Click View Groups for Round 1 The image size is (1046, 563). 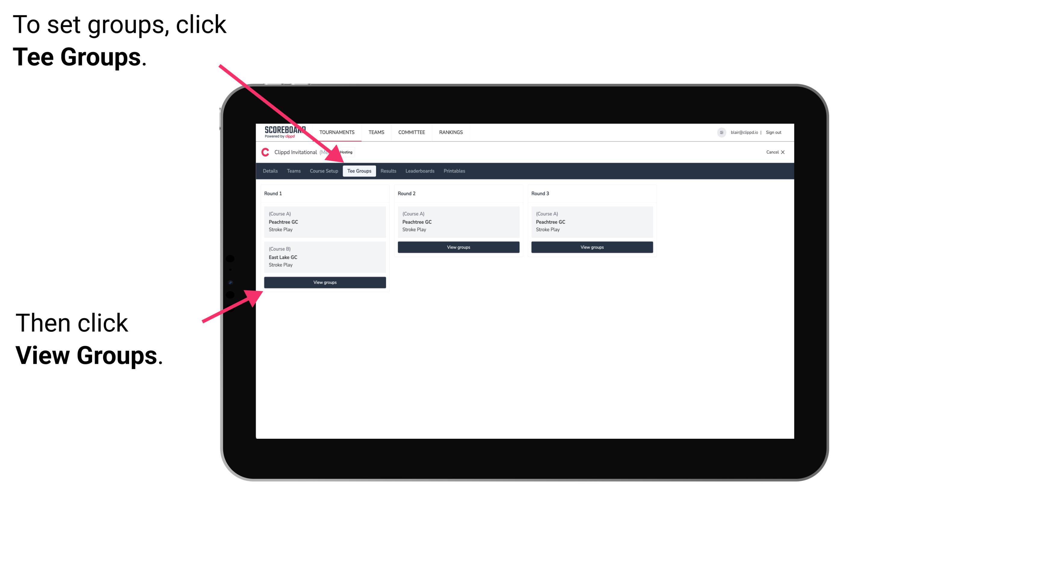tap(325, 282)
